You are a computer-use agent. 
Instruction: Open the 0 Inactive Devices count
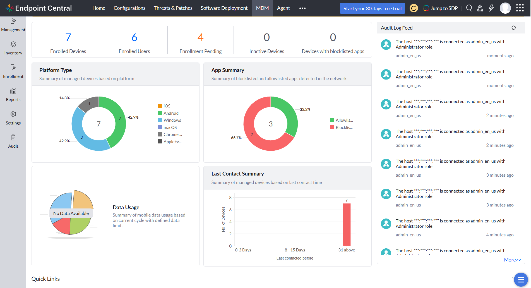267,37
